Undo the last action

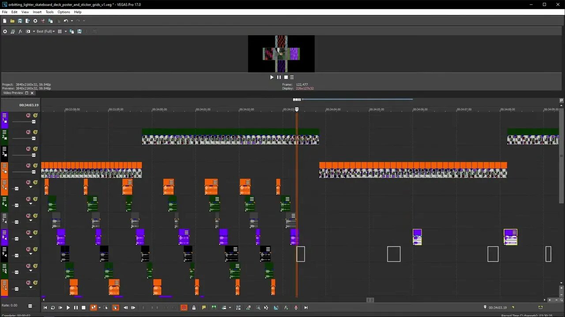(66, 21)
